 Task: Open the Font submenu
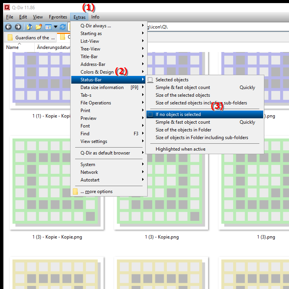point(109,126)
